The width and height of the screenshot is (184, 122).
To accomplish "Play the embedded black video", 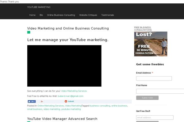I will 64,66.
